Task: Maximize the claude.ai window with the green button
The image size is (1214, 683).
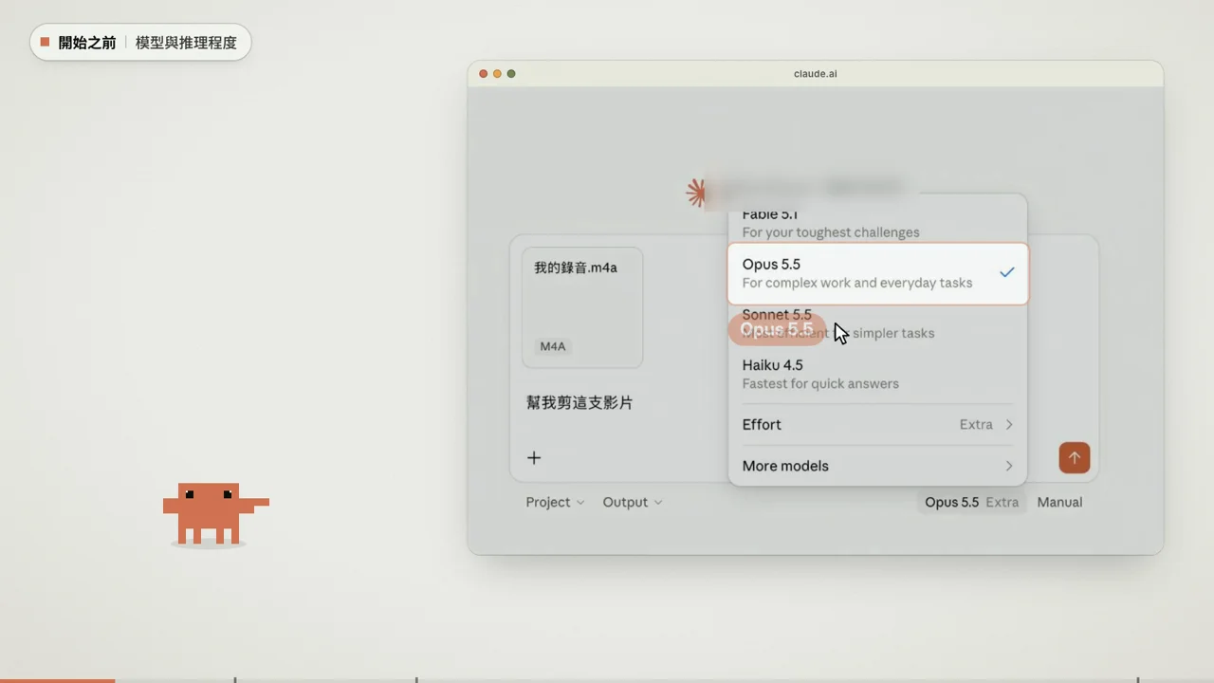Action: (x=511, y=73)
